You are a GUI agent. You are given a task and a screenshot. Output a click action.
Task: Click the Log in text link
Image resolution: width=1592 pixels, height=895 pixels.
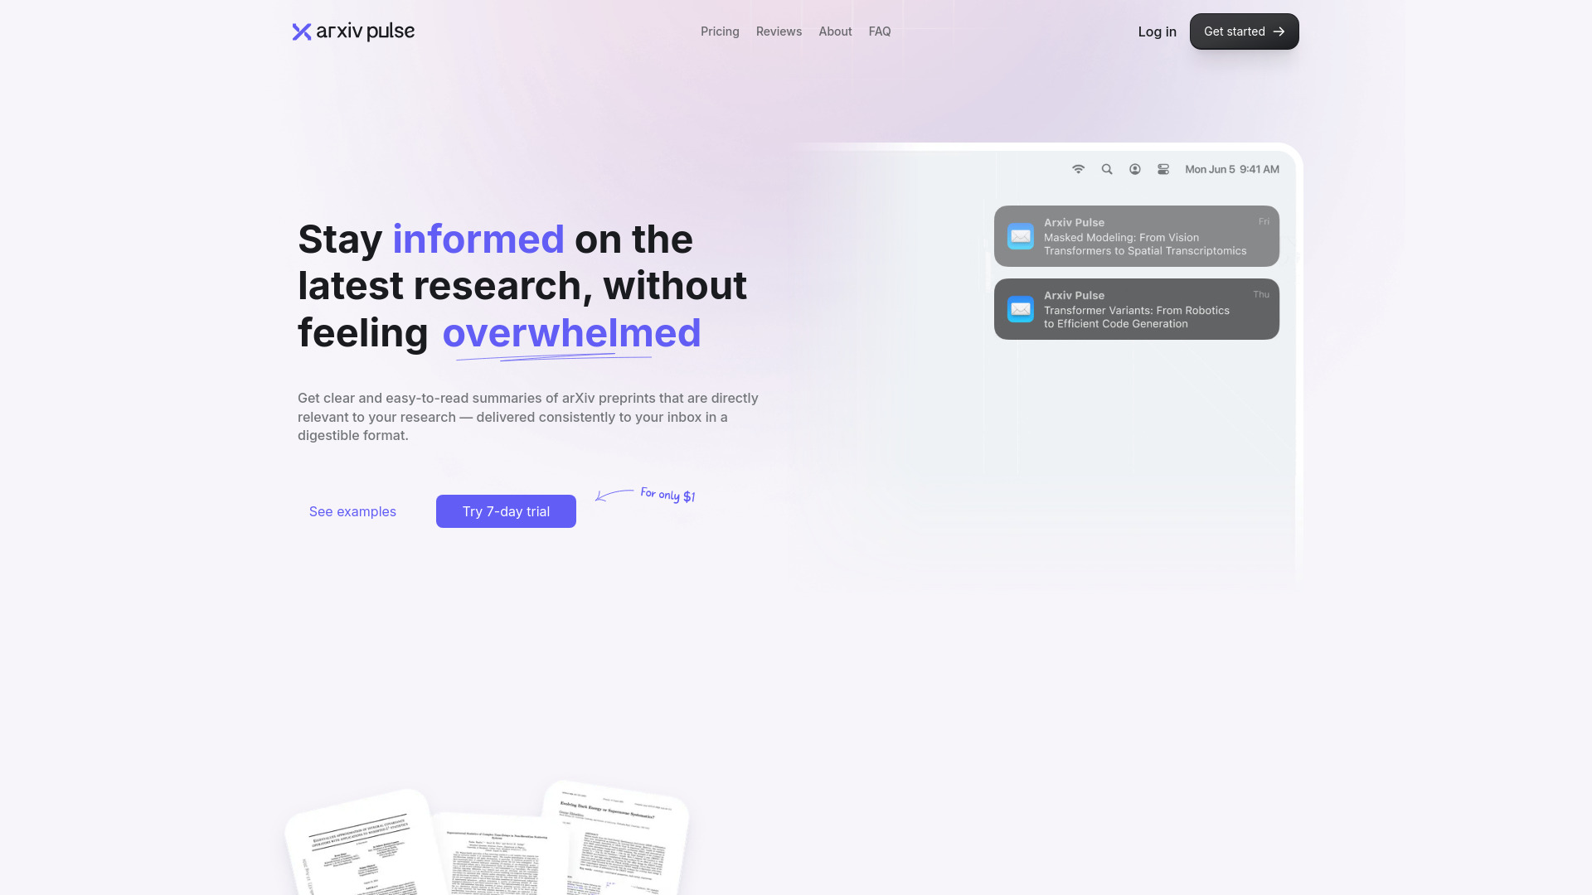pos(1157,31)
